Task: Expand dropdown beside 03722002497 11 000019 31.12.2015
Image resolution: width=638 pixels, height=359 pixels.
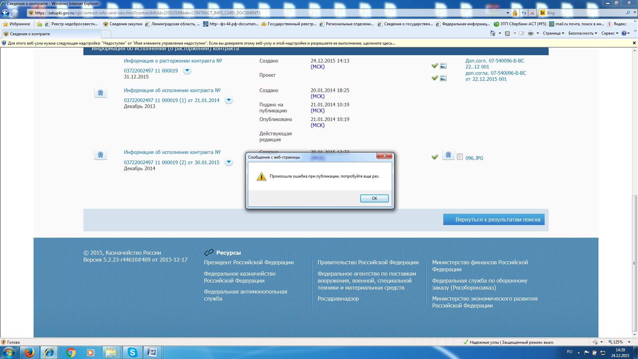Action: 187,70
